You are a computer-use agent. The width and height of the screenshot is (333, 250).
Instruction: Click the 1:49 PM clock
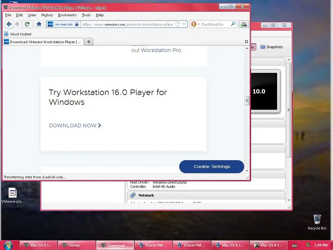(321, 245)
